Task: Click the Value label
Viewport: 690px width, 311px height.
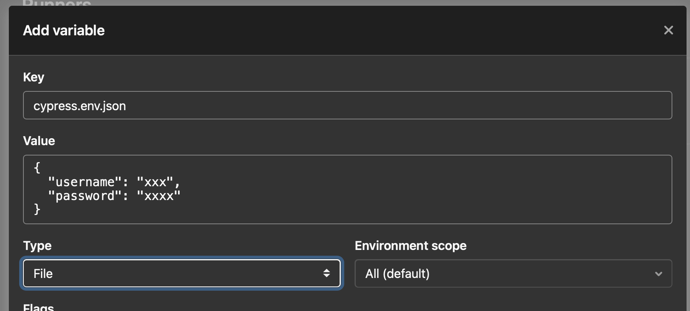Action: [x=39, y=141]
